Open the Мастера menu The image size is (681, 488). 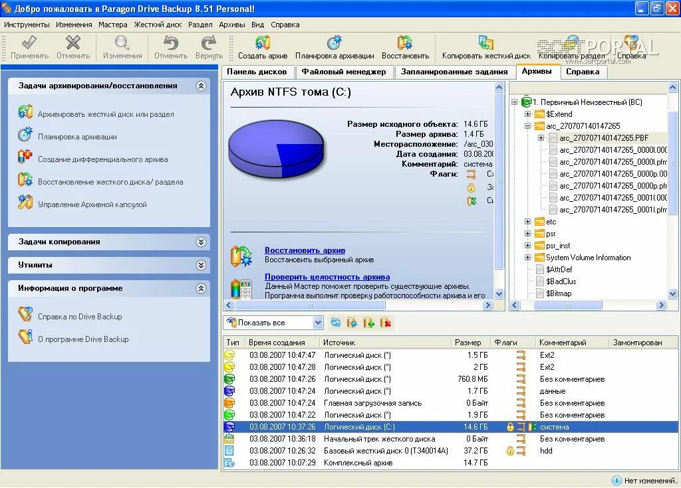point(113,25)
